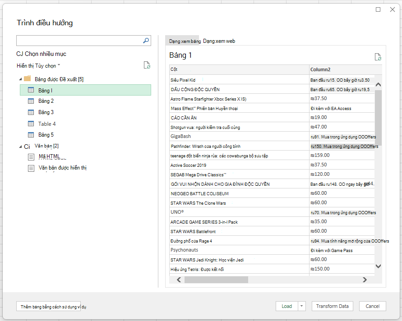Click the Load button
This screenshot has width=402, height=321.
point(287,306)
